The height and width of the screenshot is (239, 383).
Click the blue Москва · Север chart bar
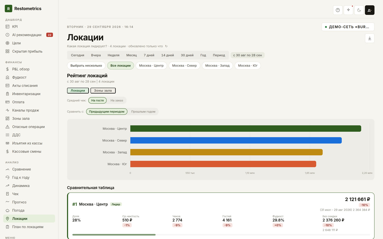pyautogui.click(x=236, y=140)
